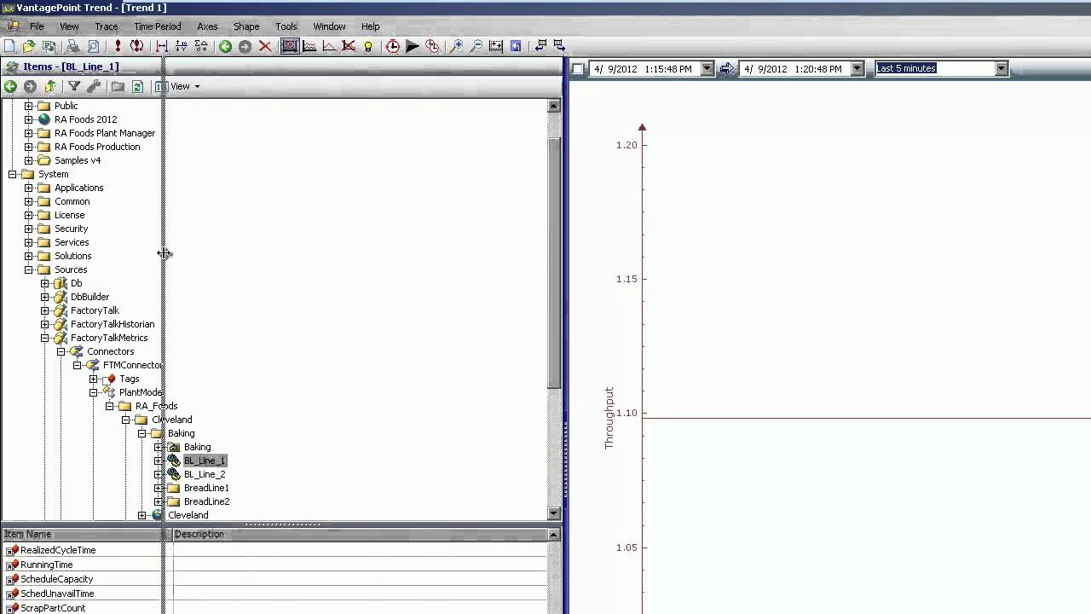Select the RealizedCycleTime item

click(x=58, y=550)
